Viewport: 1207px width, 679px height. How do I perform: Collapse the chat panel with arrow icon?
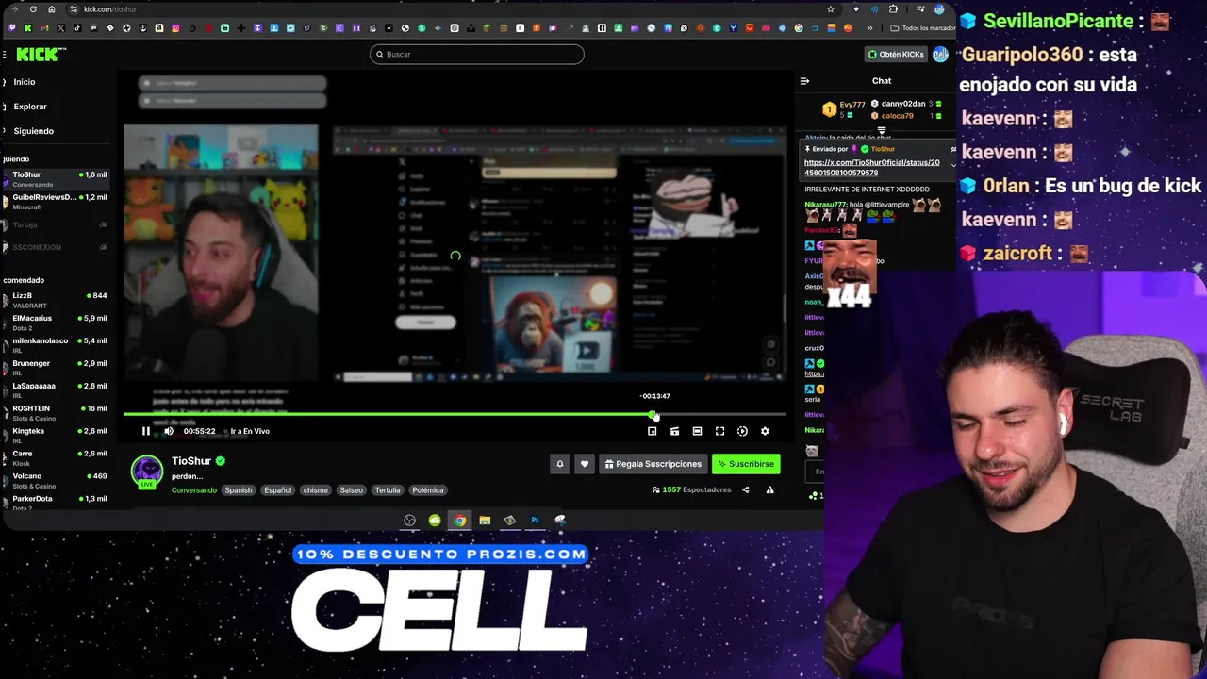click(804, 81)
